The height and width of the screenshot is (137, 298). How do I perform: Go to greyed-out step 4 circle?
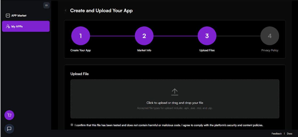[x=269, y=36]
